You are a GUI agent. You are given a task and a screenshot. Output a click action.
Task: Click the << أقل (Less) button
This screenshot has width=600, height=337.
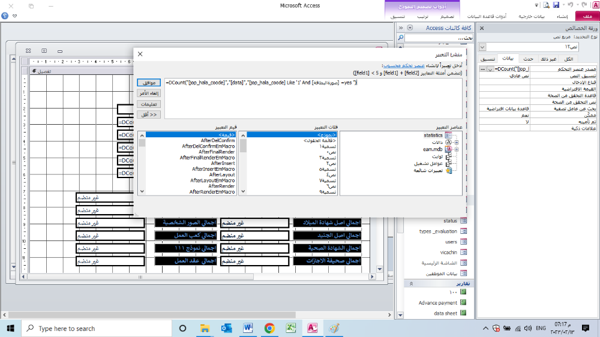[x=149, y=115]
